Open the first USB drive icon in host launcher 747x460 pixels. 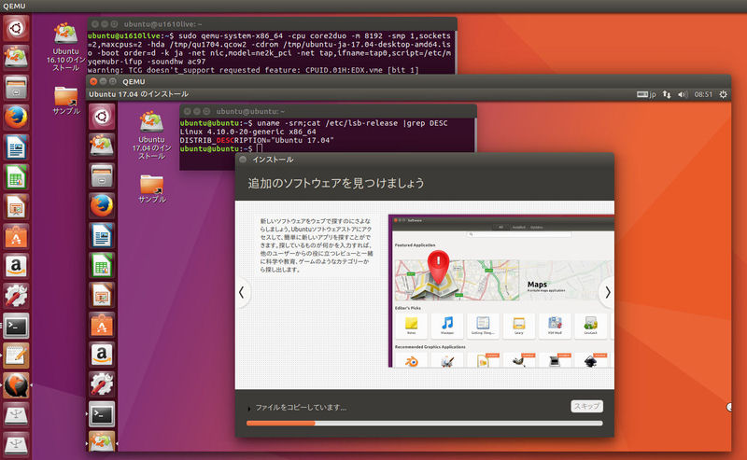(16, 415)
